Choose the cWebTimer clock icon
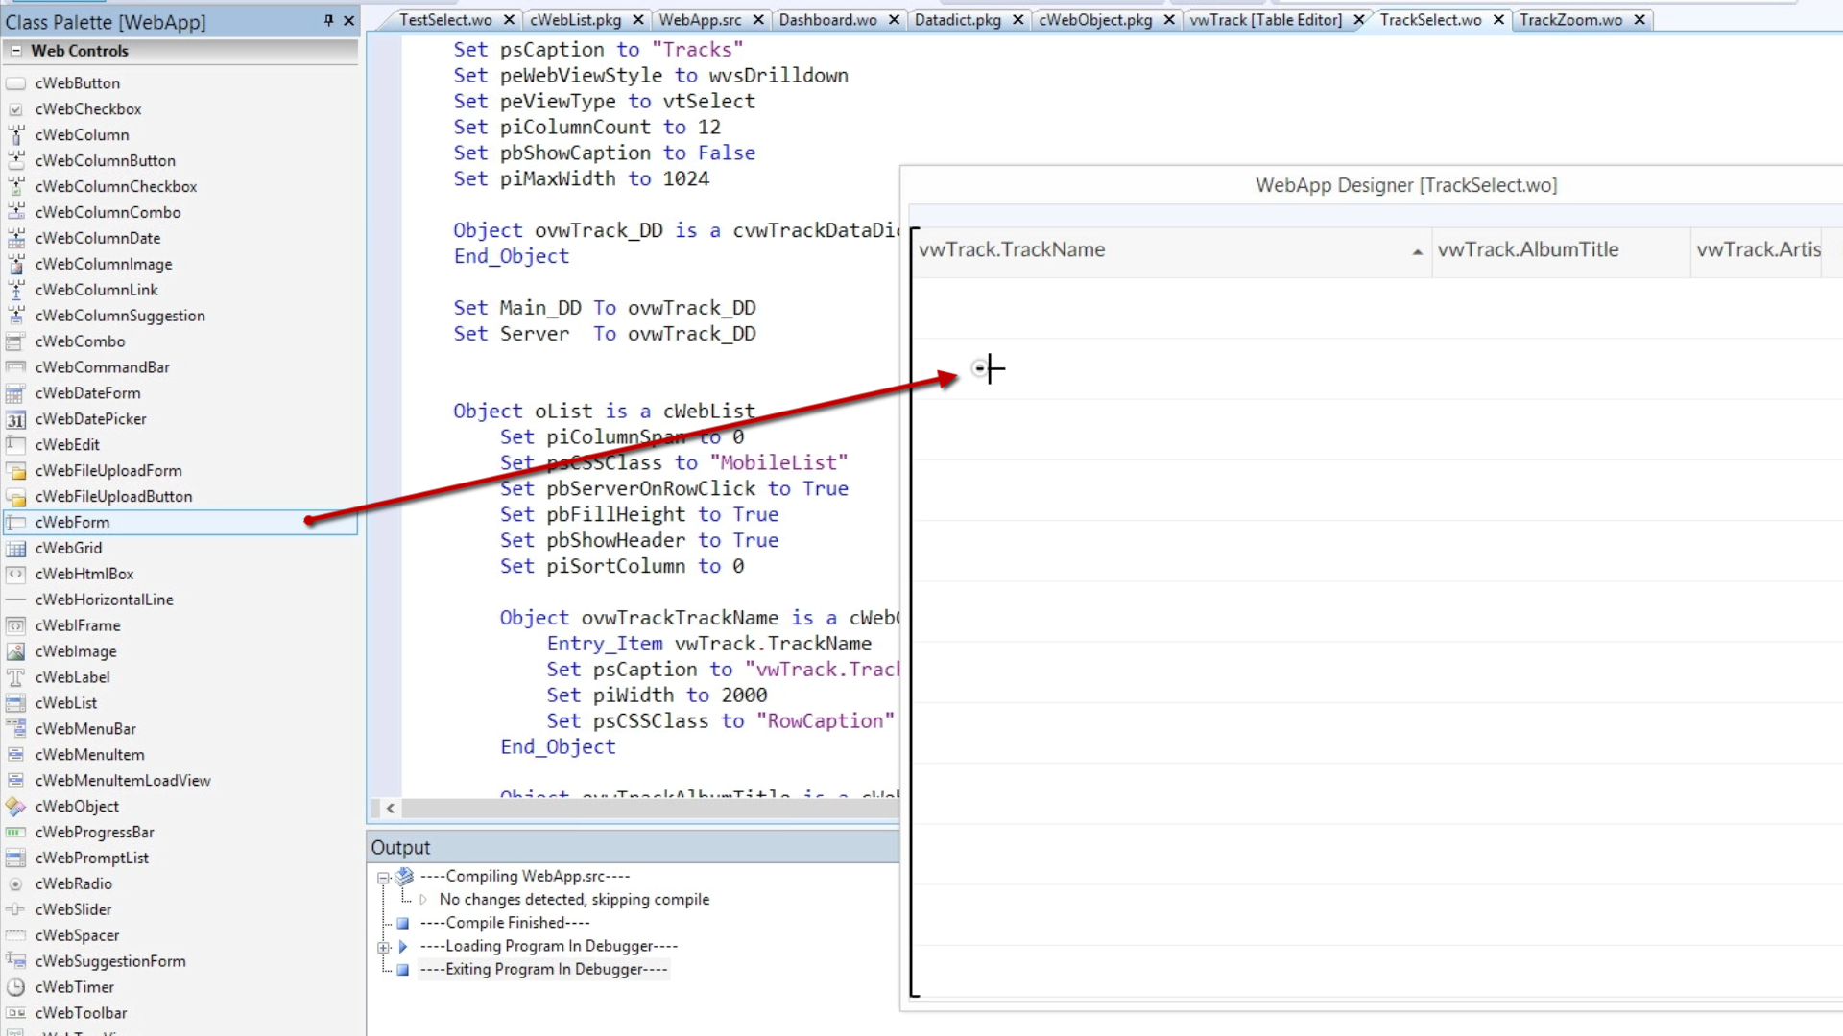This screenshot has width=1843, height=1036. [16, 987]
